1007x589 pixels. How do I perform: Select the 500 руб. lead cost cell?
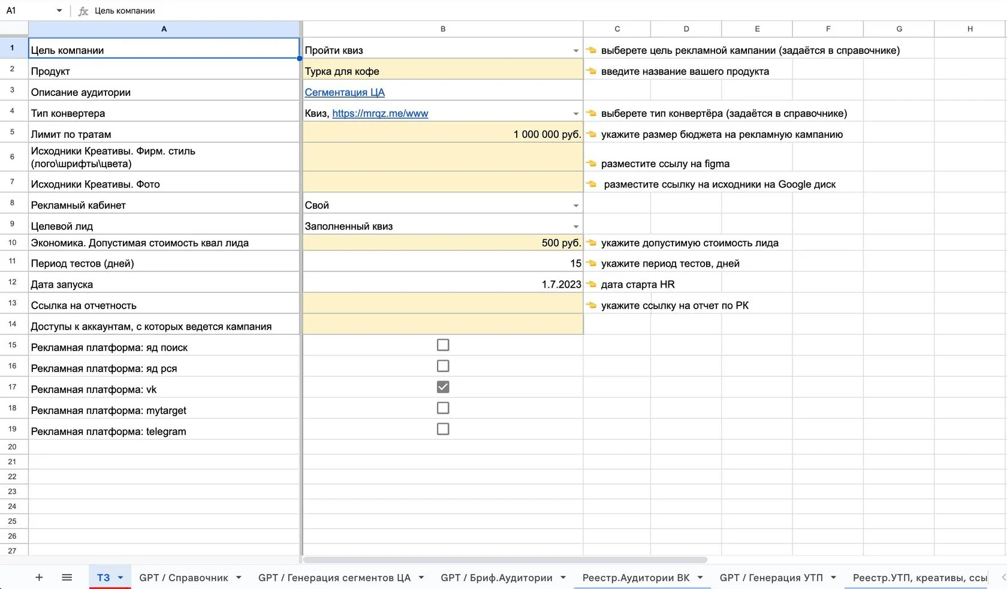443,242
